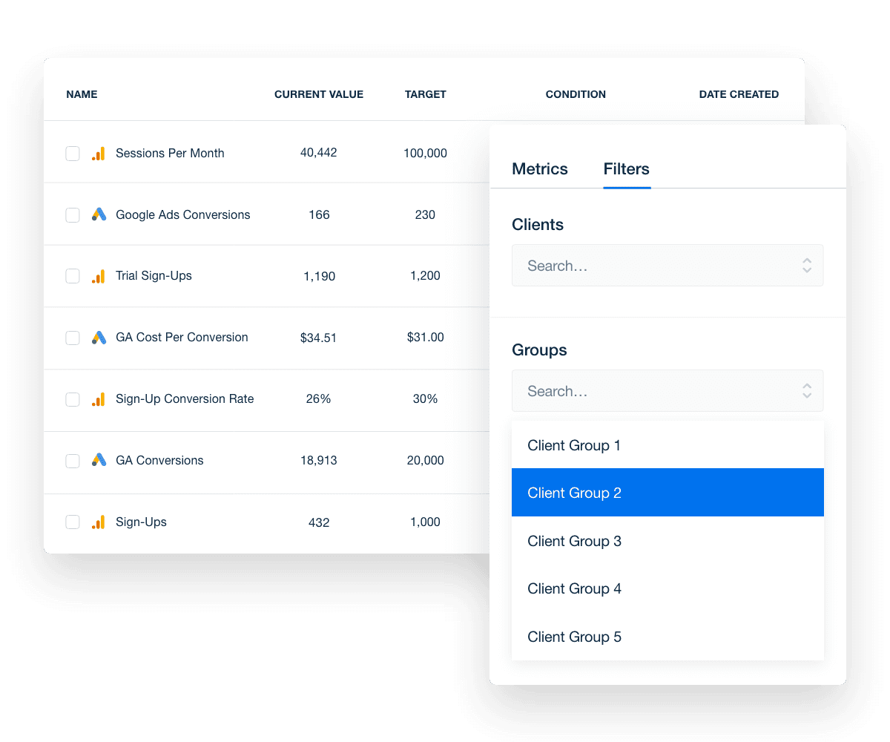Click Google Ads icon beside GA Cost Per Conversion

(99, 338)
